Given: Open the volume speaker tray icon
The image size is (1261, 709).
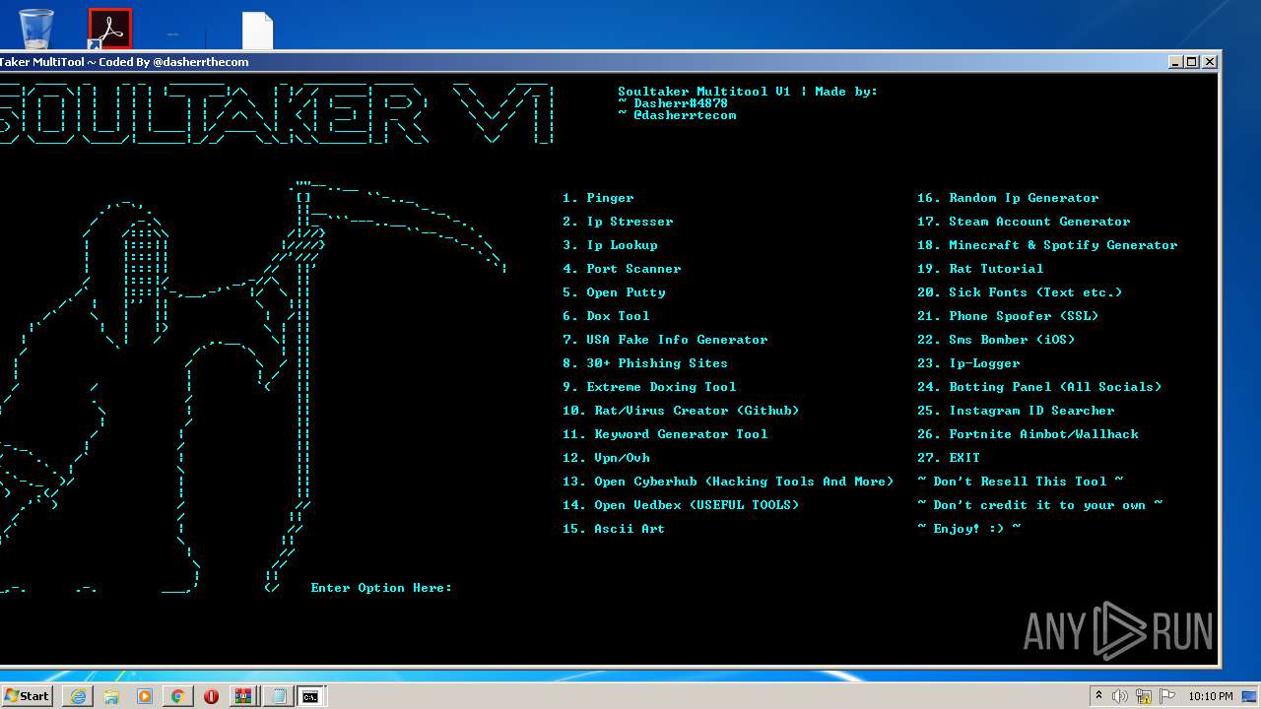Looking at the screenshot, I should point(1119,696).
